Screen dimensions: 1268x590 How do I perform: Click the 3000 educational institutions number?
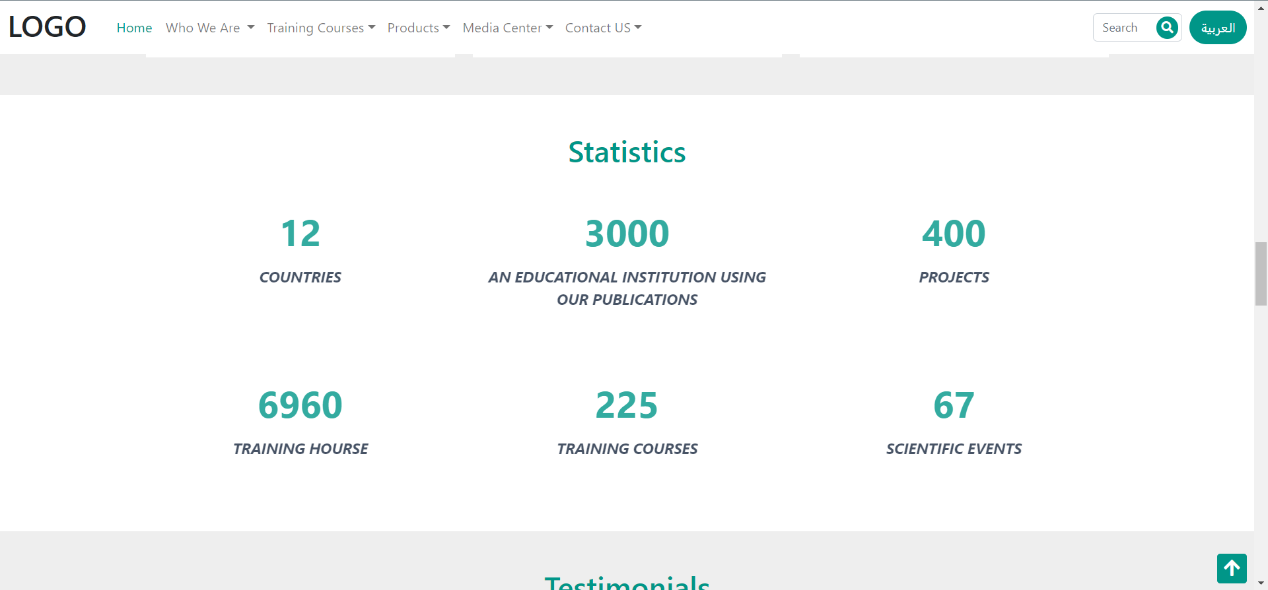(x=627, y=234)
